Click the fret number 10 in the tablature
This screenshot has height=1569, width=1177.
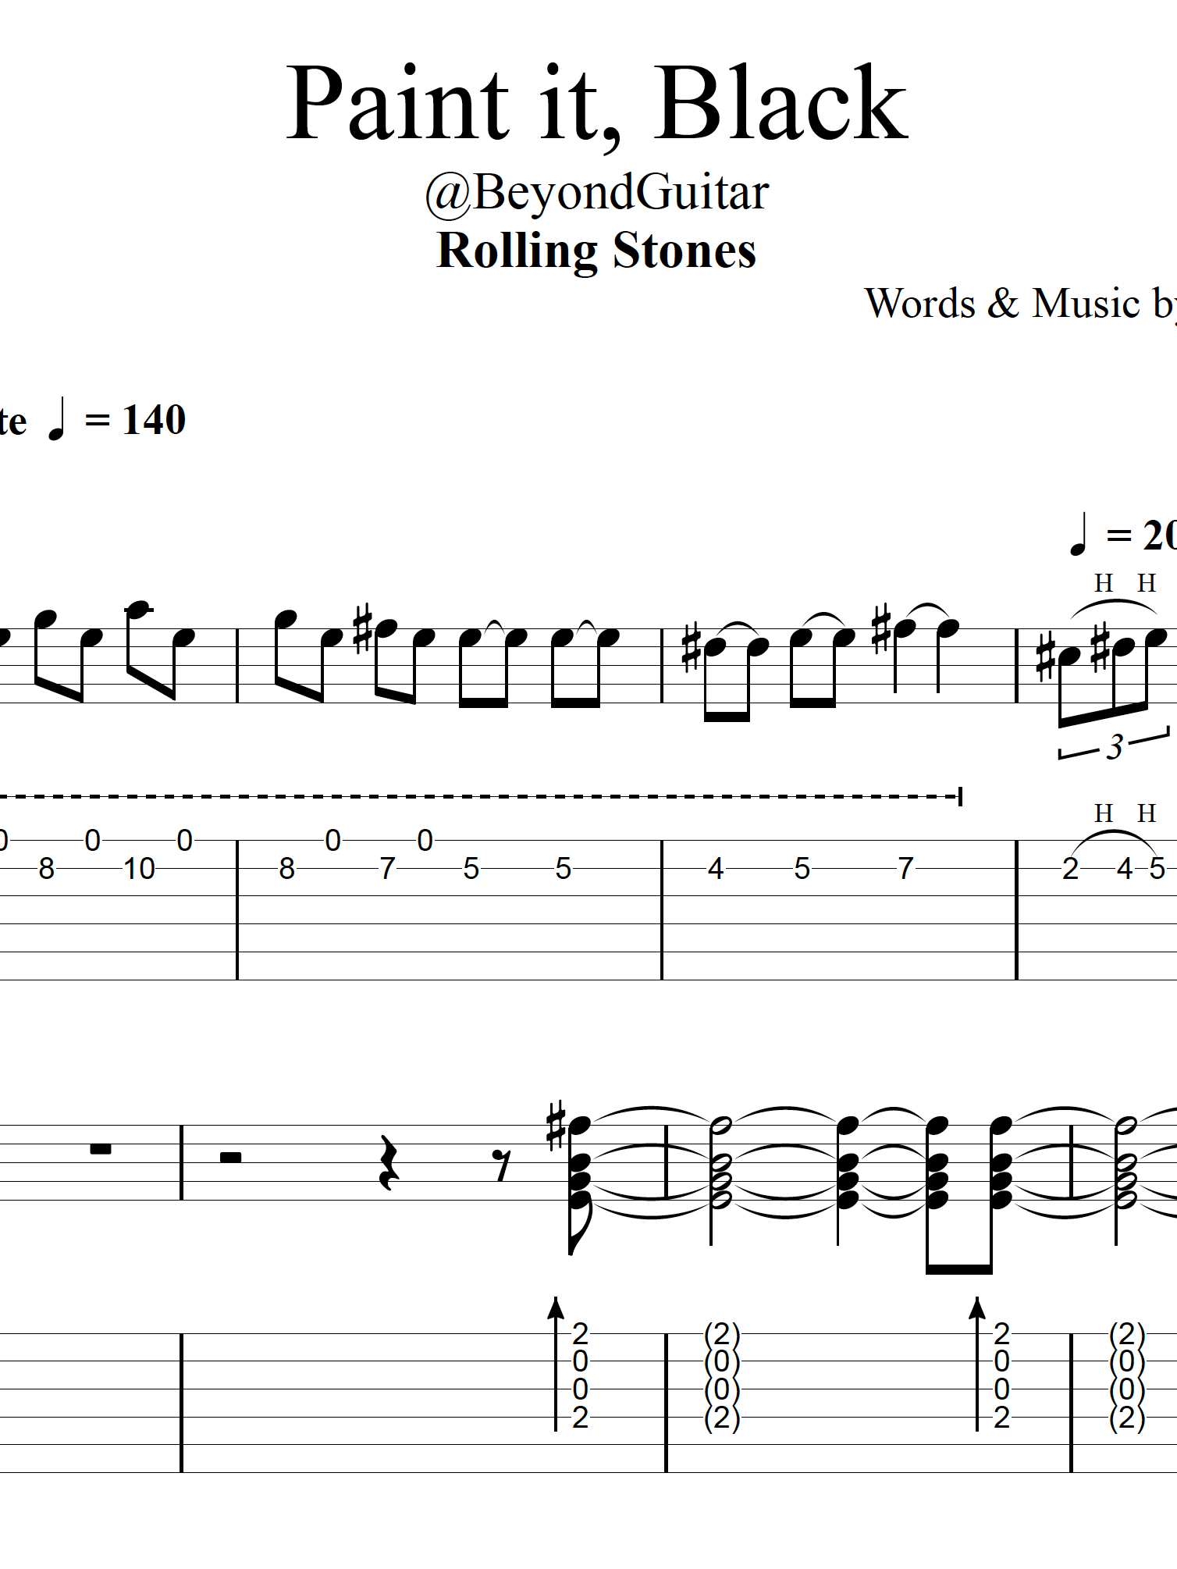pos(139,869)
